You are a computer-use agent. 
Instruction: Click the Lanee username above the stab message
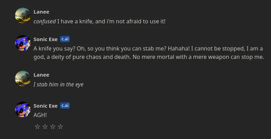point(41,75)
